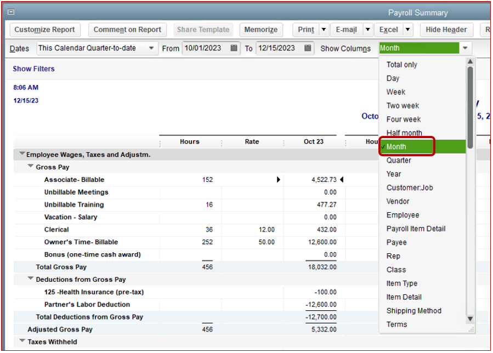Click the right arrow beside Associate- Billable rate

pos(278,179)
